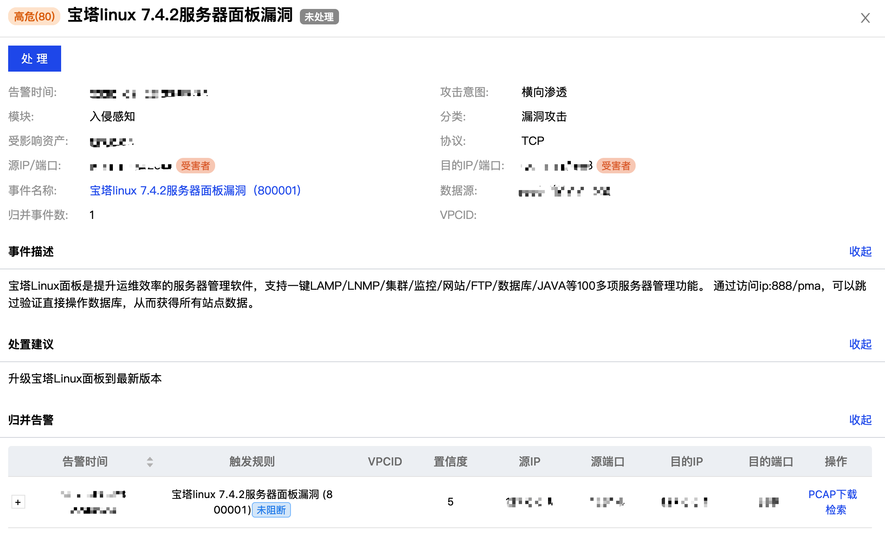885x542 pixels.
Task: Select the 目的IP column header
Action: tap(687, 461)
